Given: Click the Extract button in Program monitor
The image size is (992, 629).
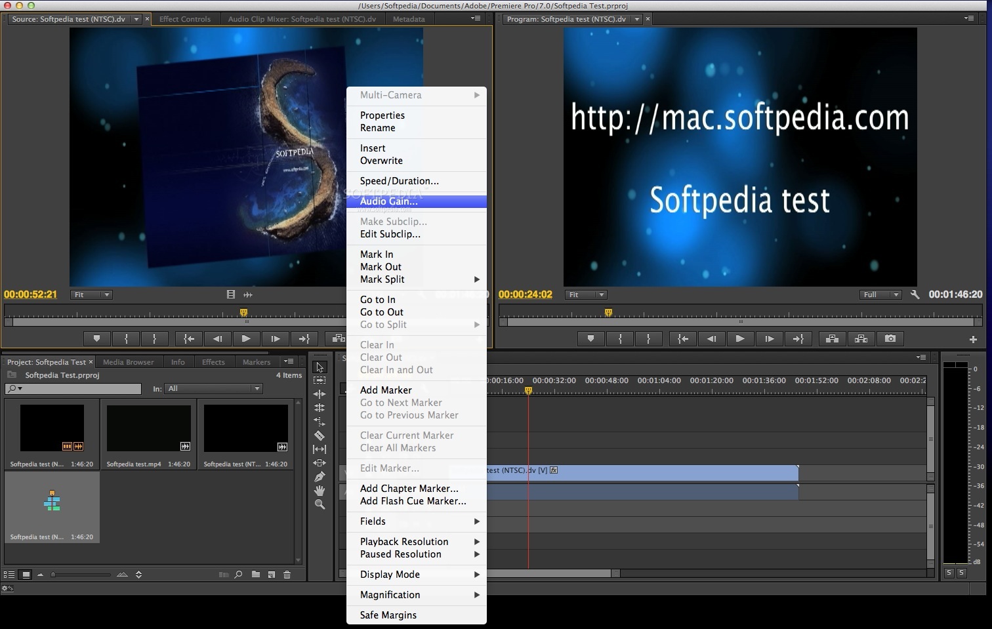Looking at the screenshot, I should pyautogui.click(x=861, y=339).
